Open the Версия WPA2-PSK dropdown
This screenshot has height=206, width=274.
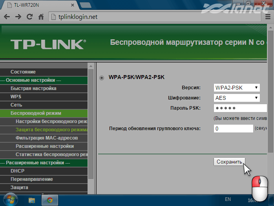(237, 88)
